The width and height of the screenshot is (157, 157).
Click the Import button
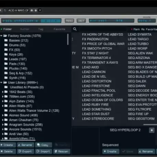44,152
